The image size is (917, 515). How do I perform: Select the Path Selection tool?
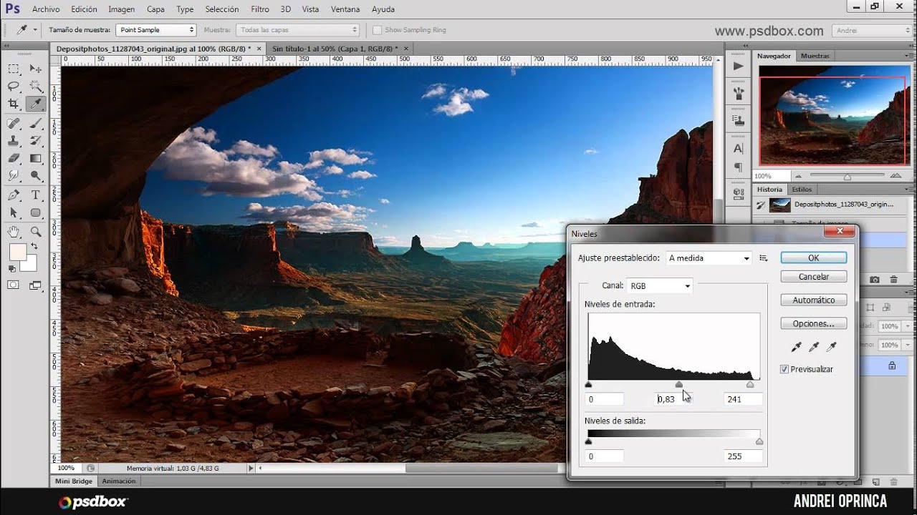(x=14, y=212)
